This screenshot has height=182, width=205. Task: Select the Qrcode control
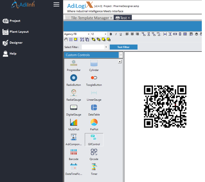point(94,155)
